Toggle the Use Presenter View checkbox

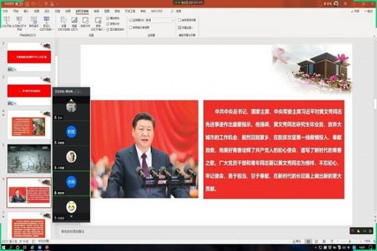140,27
